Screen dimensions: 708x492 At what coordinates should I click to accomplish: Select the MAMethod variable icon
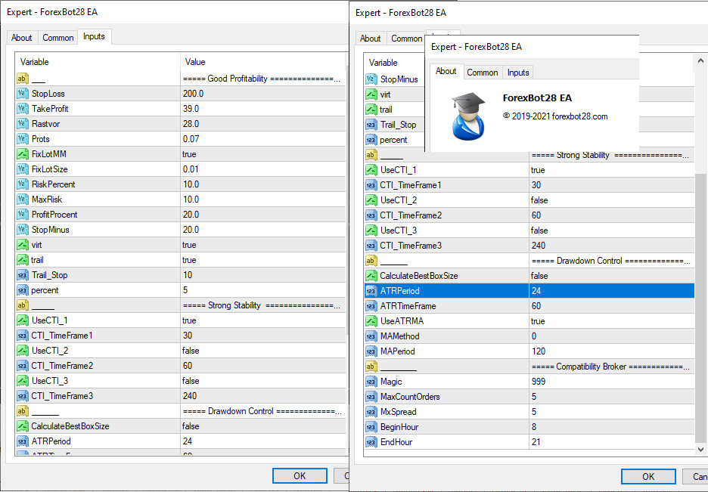[371, 336]
